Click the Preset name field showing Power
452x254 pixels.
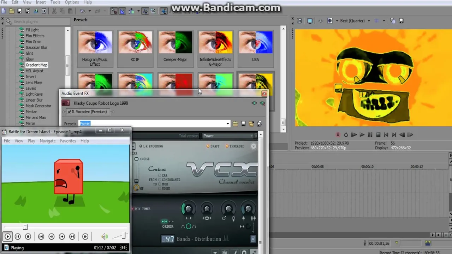153,123
